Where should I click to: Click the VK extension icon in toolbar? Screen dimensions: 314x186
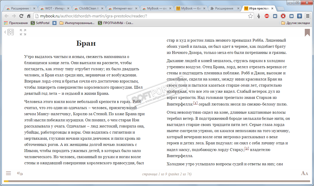(x=299, y=16)
